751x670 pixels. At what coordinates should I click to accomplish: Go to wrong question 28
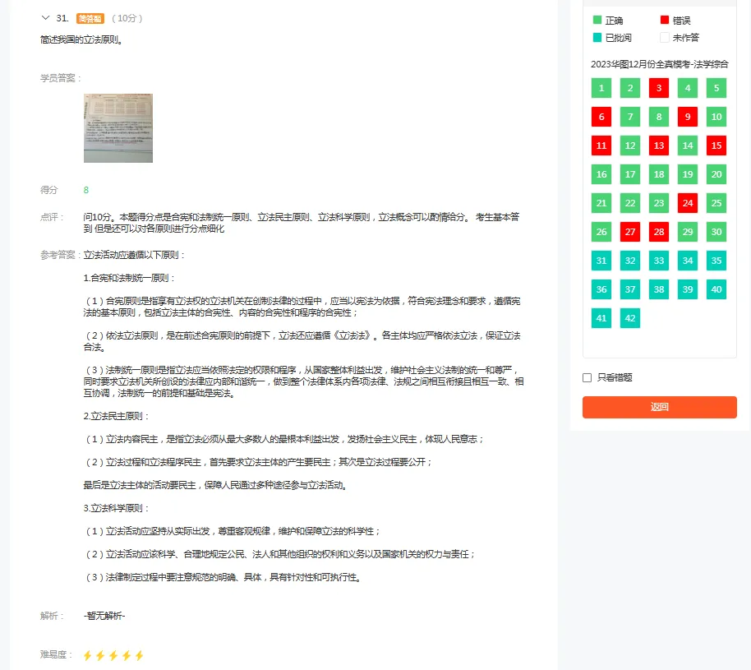tap(659, 232)
